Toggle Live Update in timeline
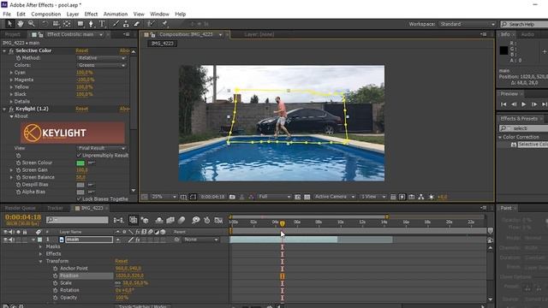Viewport: 548px width, 308px height. [134, 220]
